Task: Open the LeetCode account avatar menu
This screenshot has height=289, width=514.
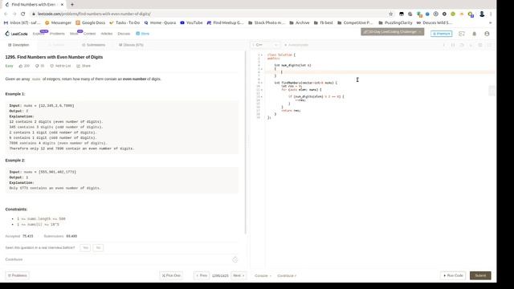Action: point(487,34)
